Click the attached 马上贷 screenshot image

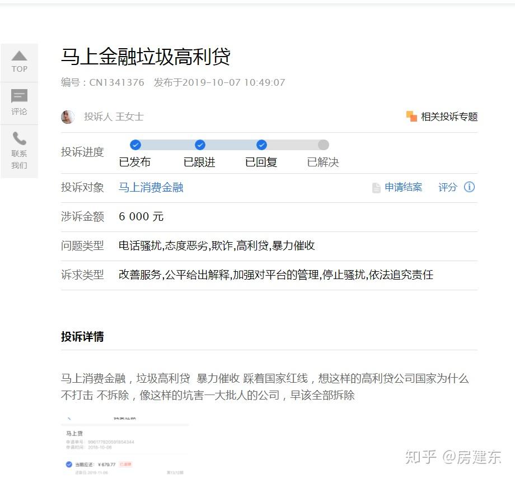click(x=124, y=445)
